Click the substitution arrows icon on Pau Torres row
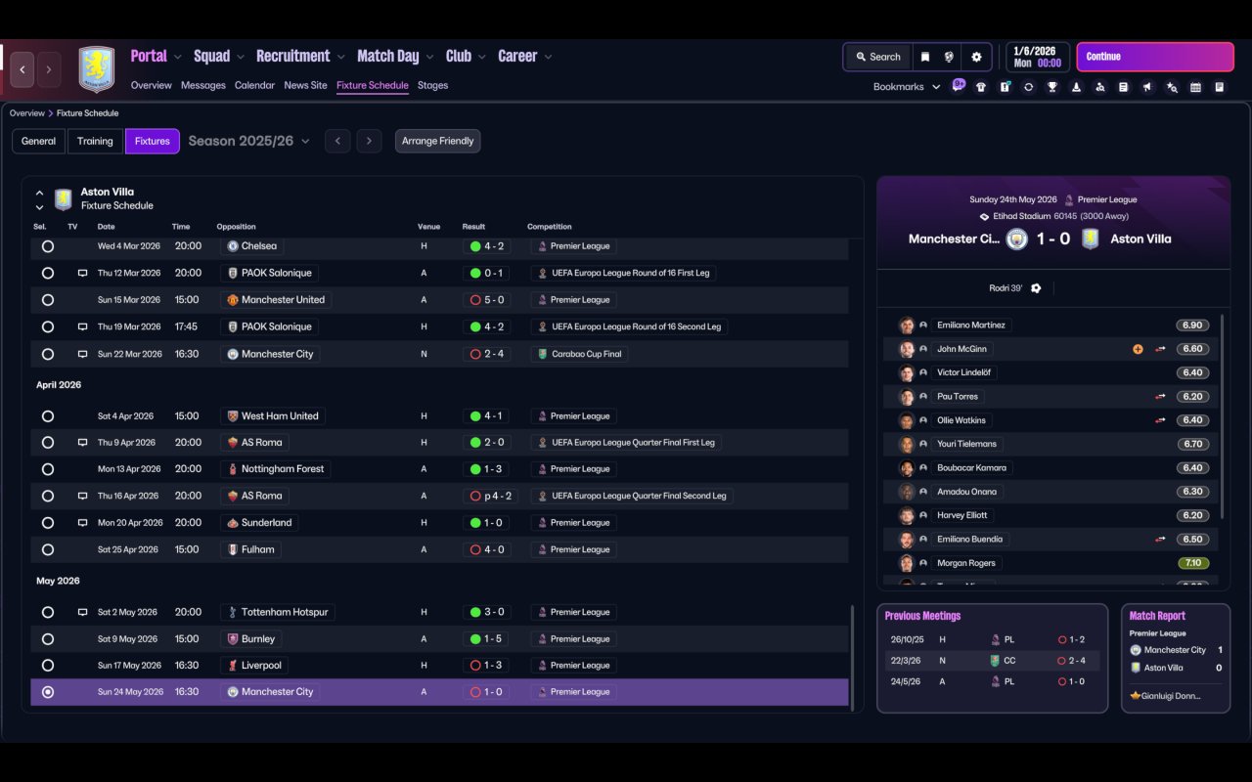Viewport: 1252px width, 782px height. [x=1160, y=397]
